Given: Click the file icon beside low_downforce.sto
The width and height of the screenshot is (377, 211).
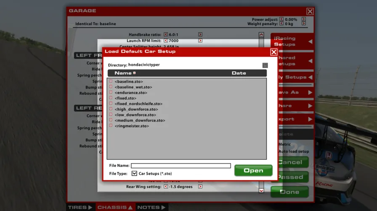Looking at the screenshot, I should pos(111,114).
